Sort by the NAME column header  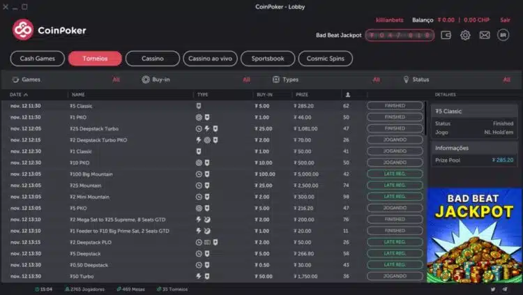(x=78, y=95)
